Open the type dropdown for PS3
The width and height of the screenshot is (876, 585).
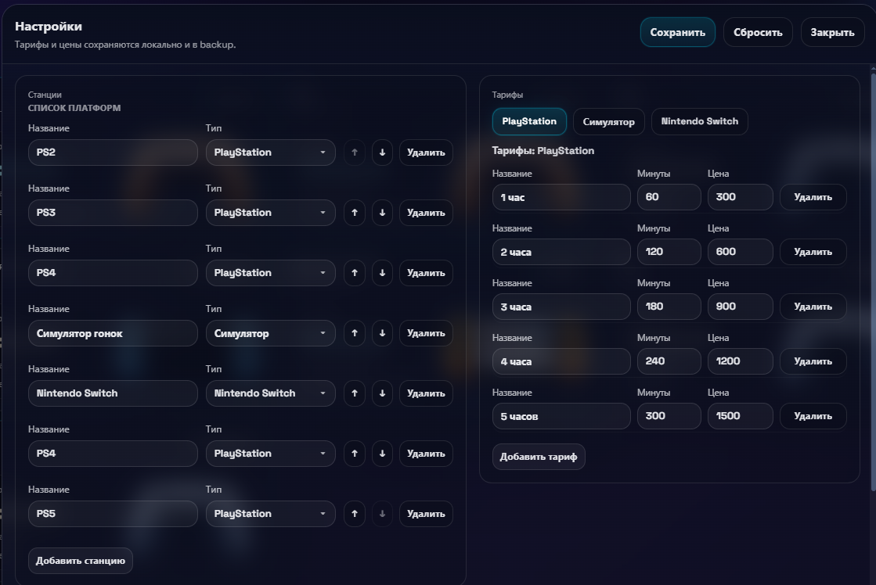270,213
